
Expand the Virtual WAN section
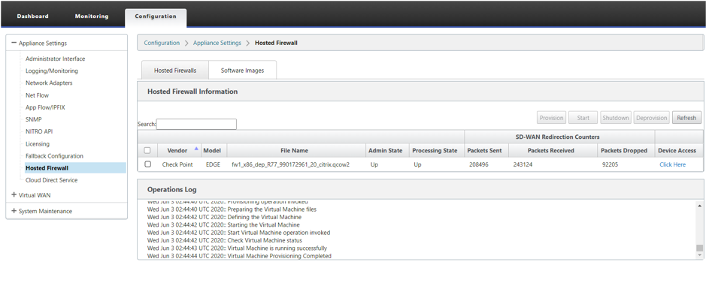(x=14, y=195)
